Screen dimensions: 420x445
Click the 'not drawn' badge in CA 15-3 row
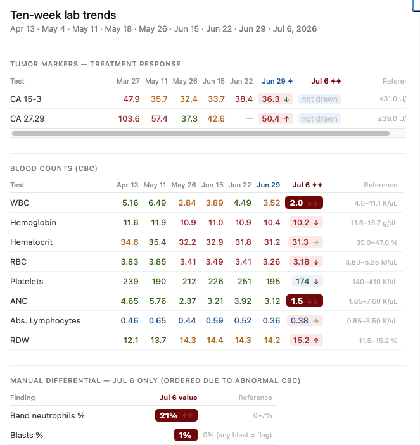320,99
